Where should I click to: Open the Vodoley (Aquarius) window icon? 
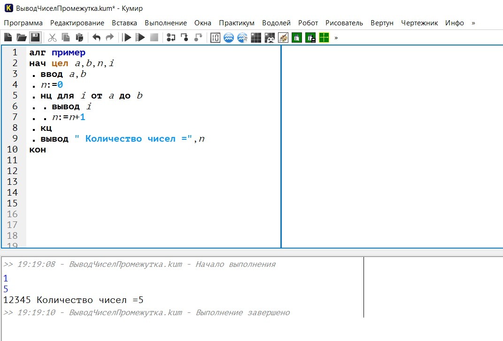229,38
